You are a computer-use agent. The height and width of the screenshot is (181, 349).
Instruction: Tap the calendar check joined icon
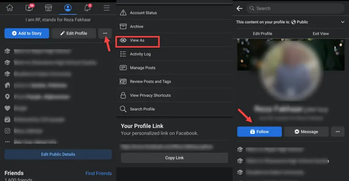coord(7,120)
